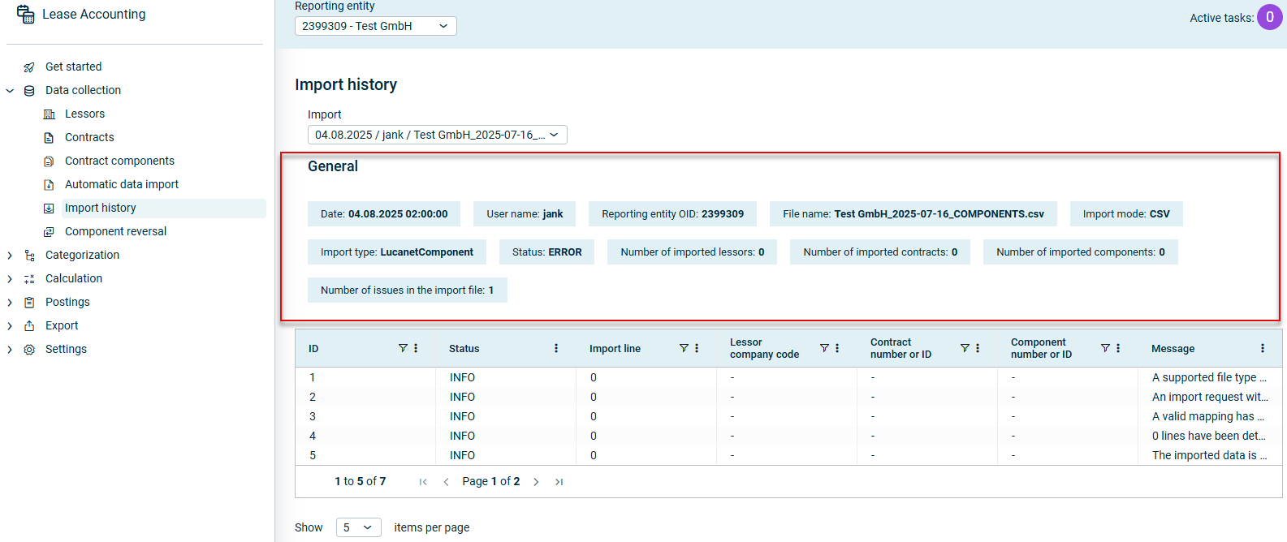
Task: Open the Contract components page
Action: (x=119, y=161)
